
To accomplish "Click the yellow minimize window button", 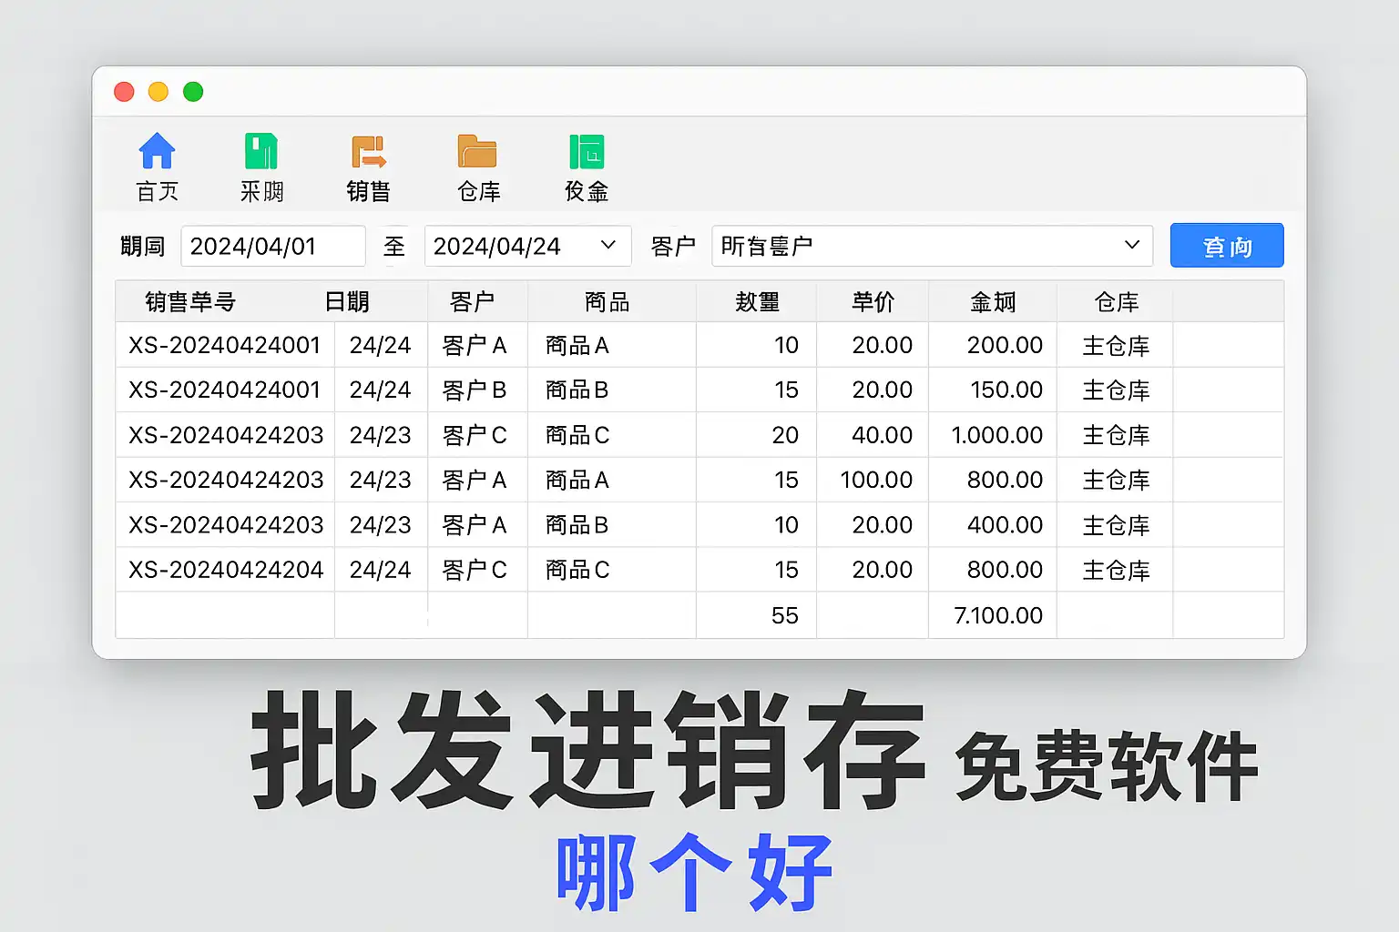I will (x=158, y=92).
